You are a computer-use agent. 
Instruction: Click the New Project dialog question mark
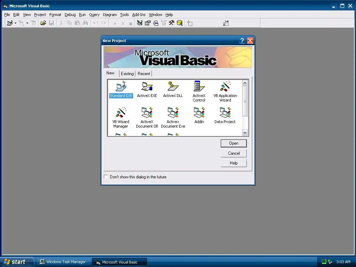[x=242, y=41]
